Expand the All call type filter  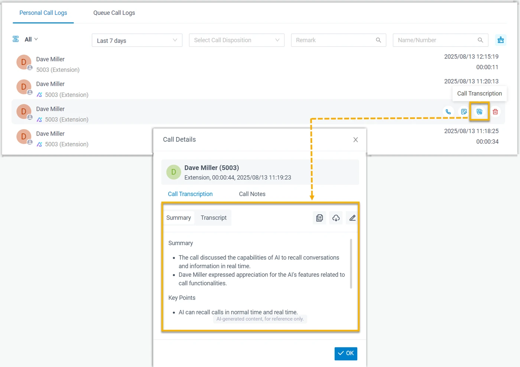31,39
